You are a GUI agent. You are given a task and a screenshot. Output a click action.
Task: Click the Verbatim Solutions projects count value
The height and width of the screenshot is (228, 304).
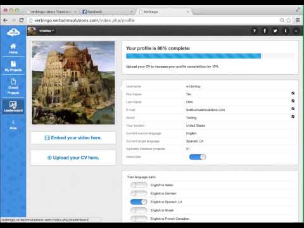[187, 149]
